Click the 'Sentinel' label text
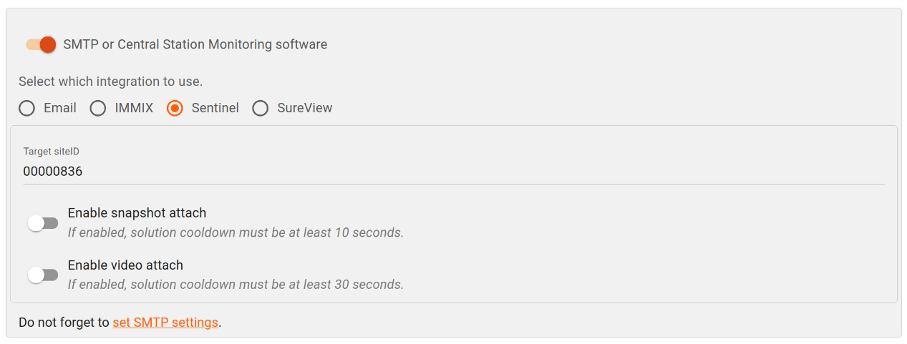 [x=215, y=108]
